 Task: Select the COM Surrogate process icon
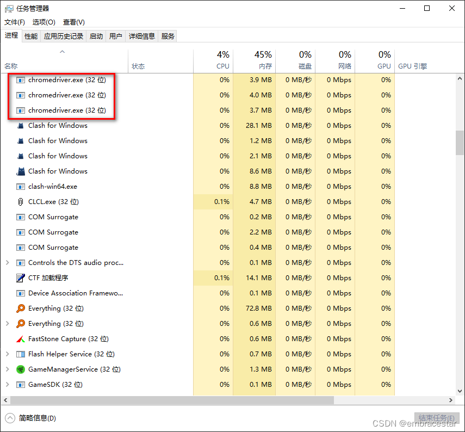[x=20, y=217]
